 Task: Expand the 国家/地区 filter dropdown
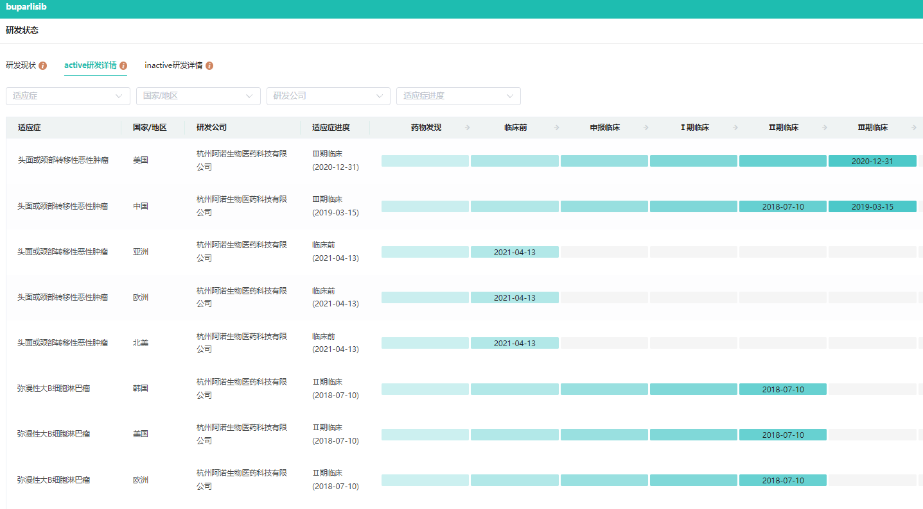click(198, 96)
